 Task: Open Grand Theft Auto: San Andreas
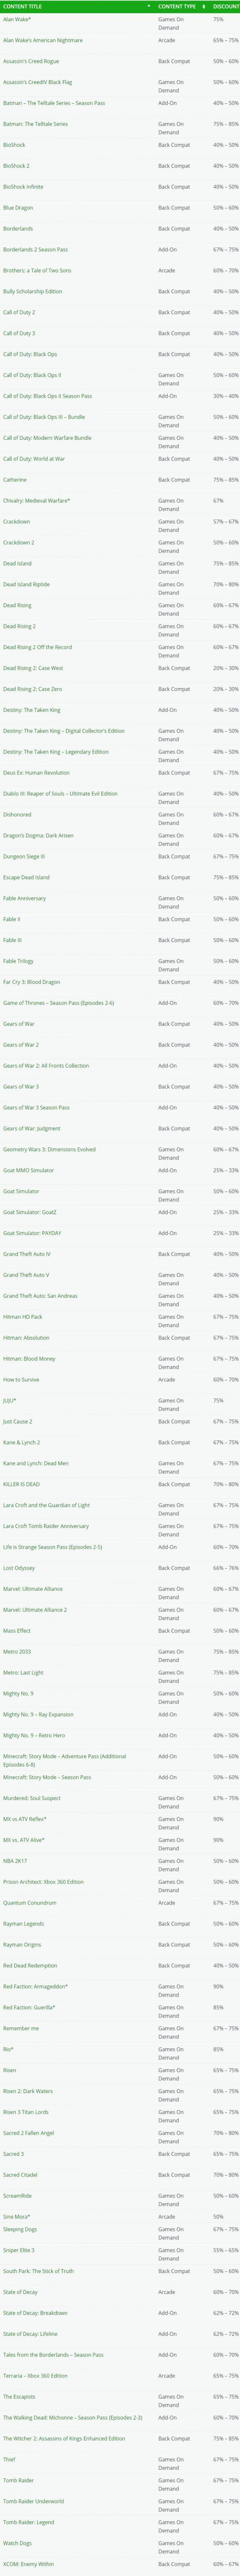click(x=40, y=1296)
